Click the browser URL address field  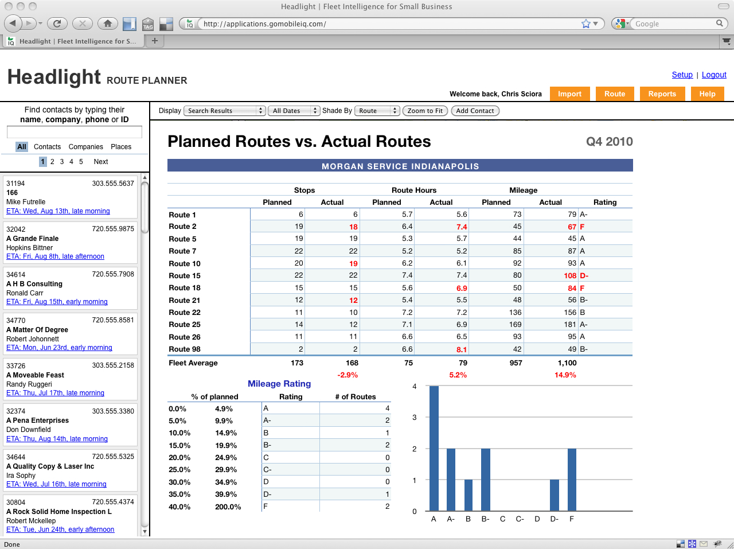pyautogui.click(x=390, y=24)
